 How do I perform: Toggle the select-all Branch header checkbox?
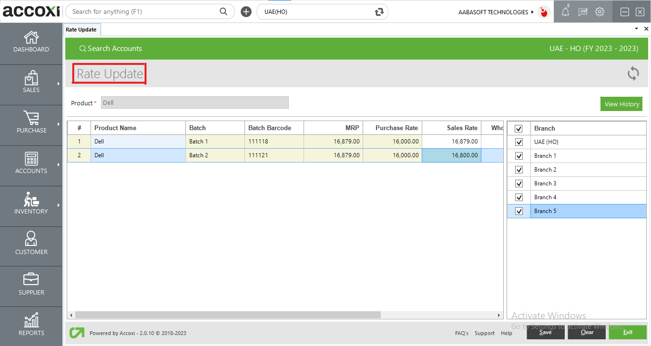click(x=519, y=129)
